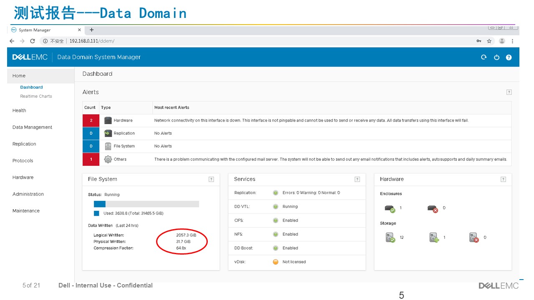Screen dimensions: 534x300
Task: Click the Replication alert type icon
Action: click(108, 133)
